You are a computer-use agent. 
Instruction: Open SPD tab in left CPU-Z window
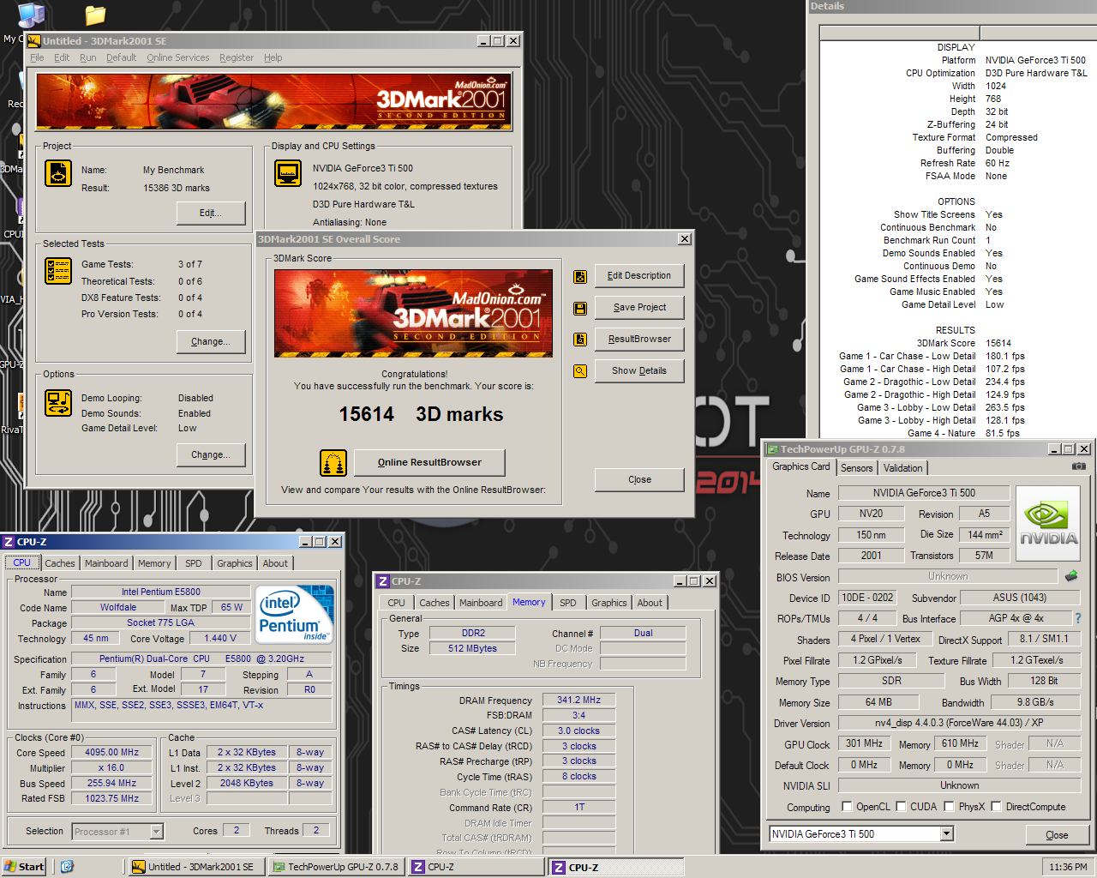coord(194,563)
